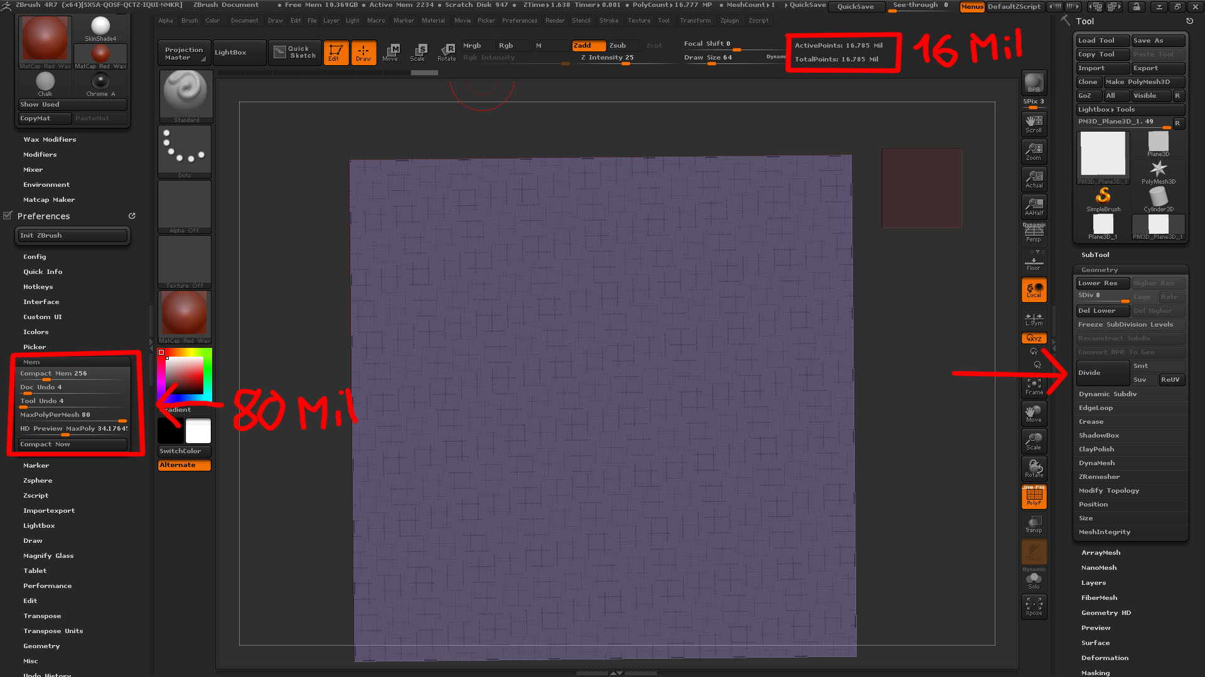This screenshot has height=677, width=1205.
Task: Click the Compact Now button
Action: [x=72, y=444]
